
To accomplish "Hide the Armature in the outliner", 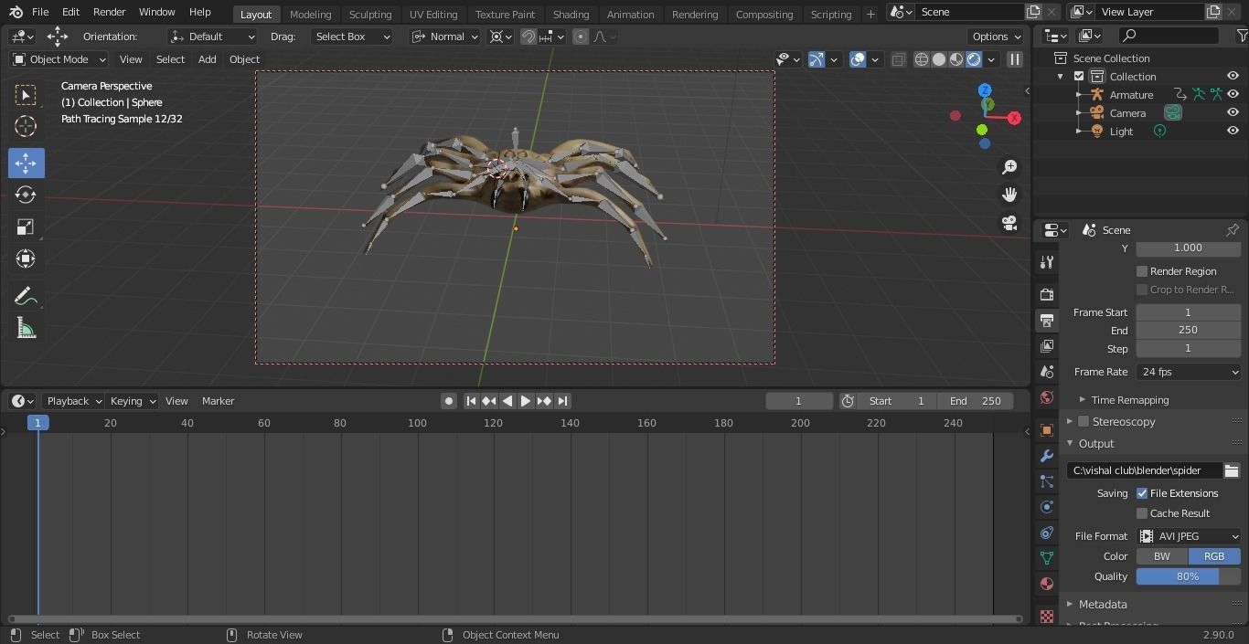I will (x=1233, y=94).
